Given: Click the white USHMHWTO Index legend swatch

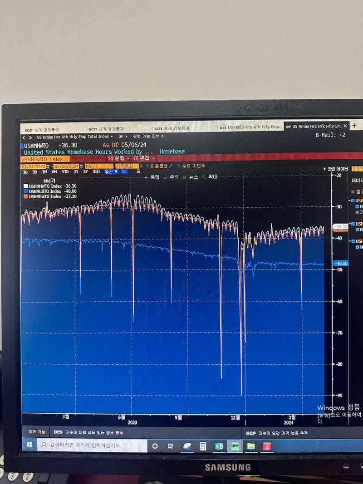Looking at the screenshot, I should 26,186.
